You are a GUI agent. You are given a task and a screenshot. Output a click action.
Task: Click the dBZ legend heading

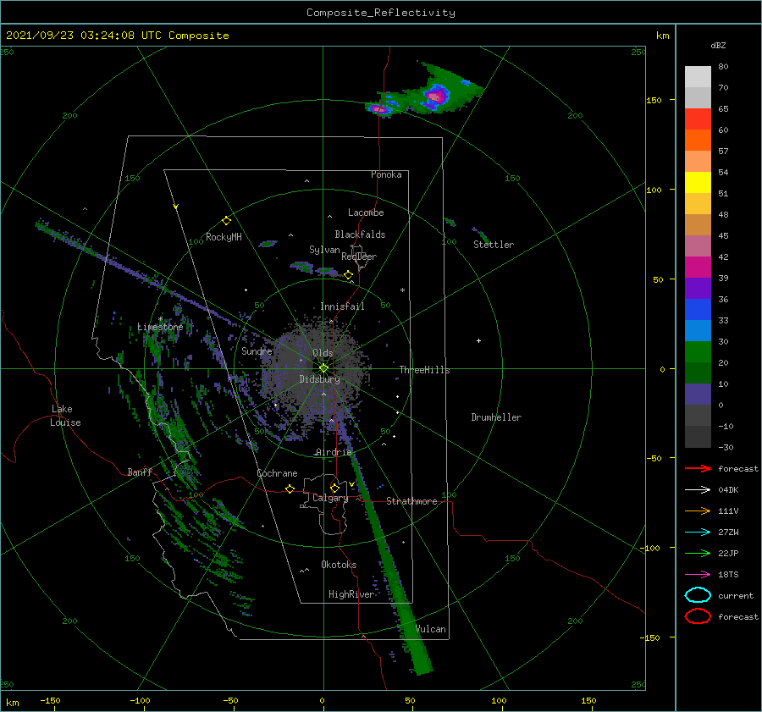click(x=718, y=45)
